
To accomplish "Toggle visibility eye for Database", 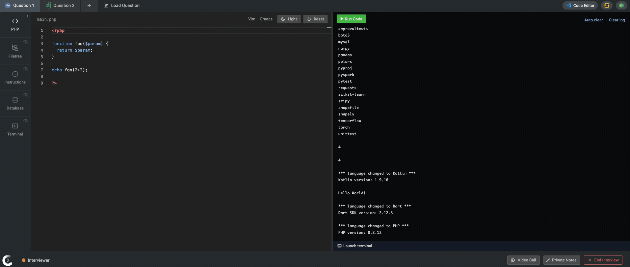I will click(25, 95).
